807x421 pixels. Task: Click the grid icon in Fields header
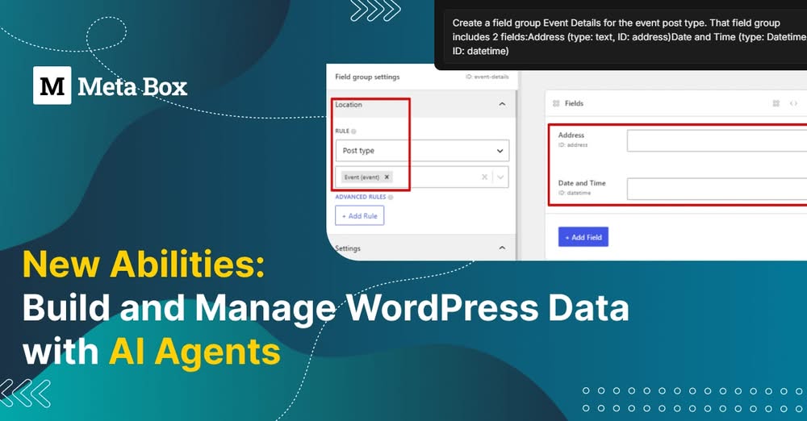[776, 103]
